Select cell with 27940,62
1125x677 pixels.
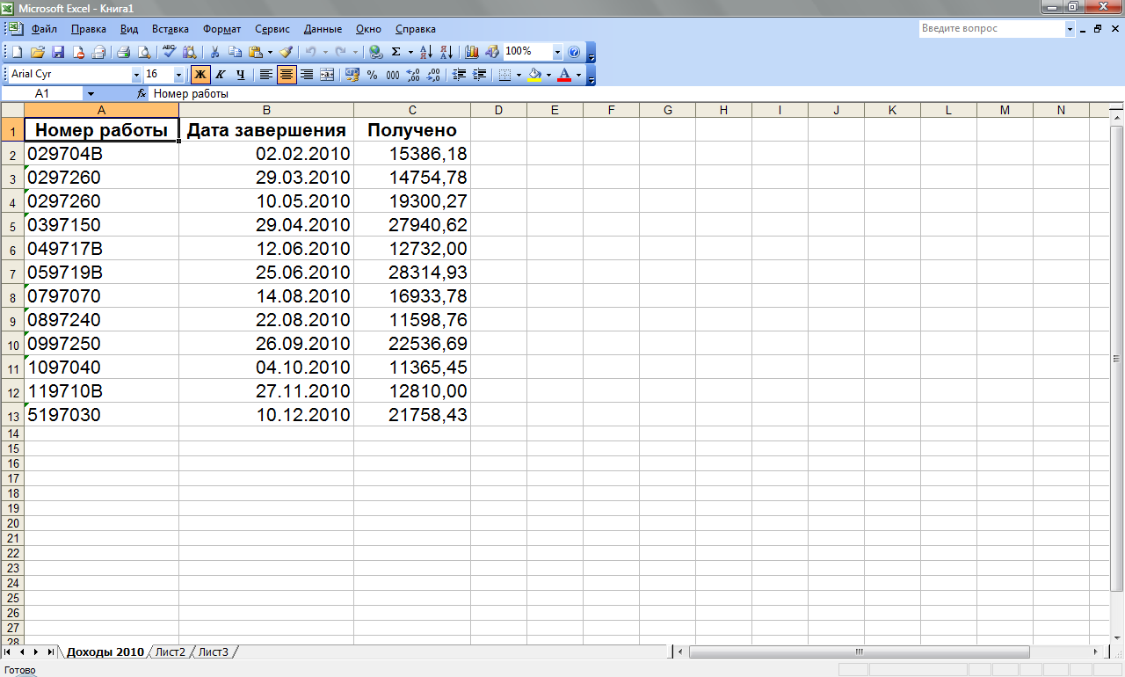pos(412,225)
